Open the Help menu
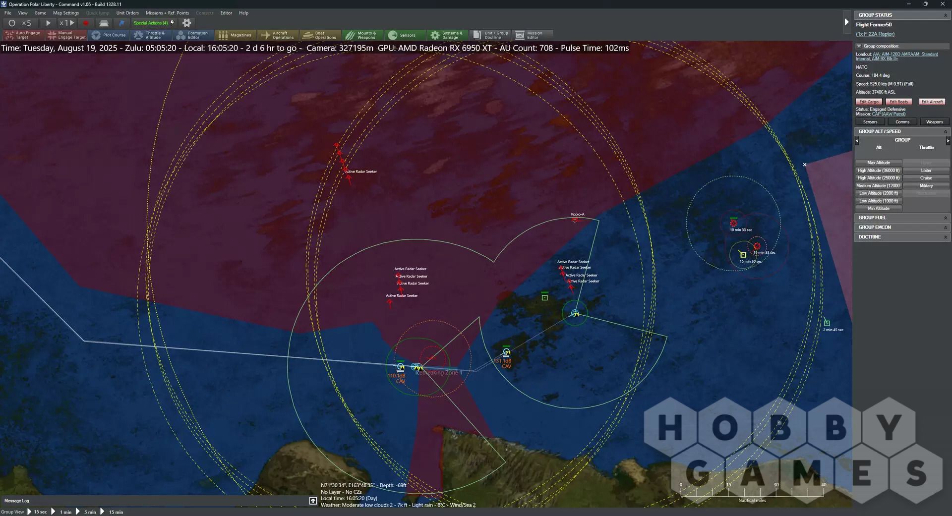 pyautogui.click(x=243, y=13)
